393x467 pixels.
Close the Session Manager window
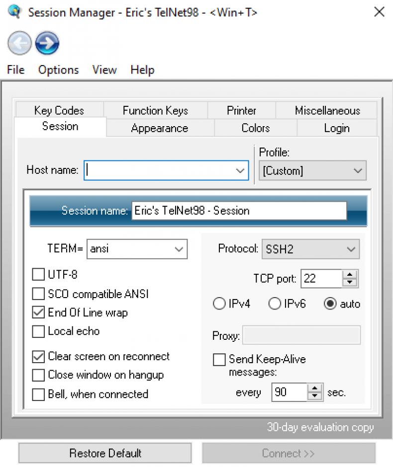[379, 12]
